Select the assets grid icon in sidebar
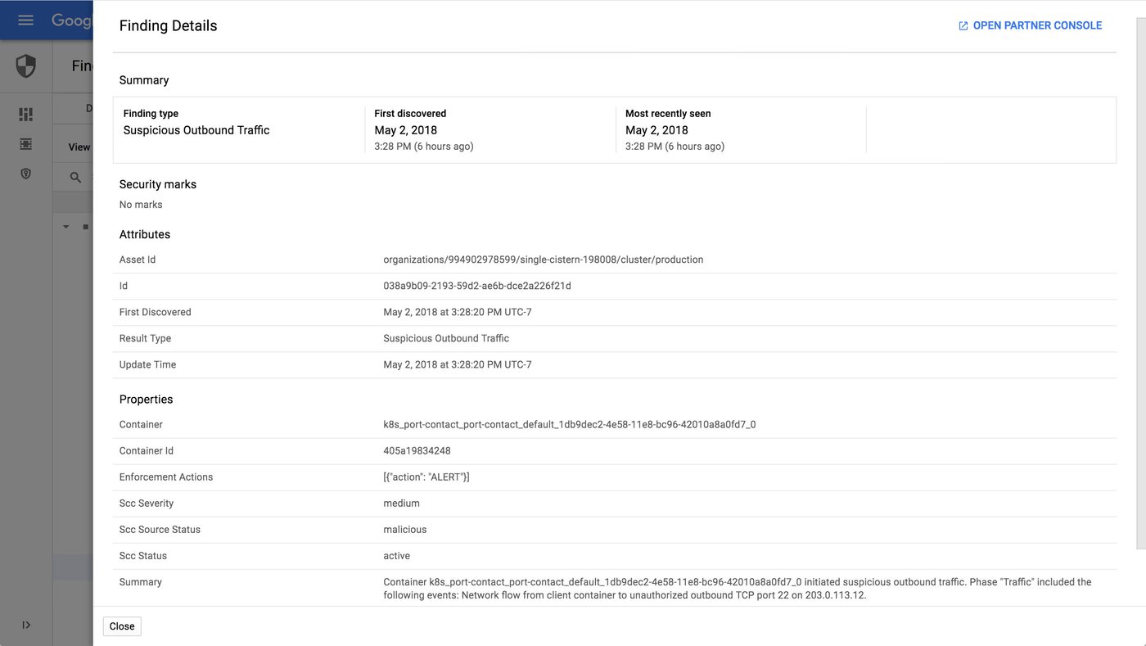Image resolution: width=1146 pixels, height=646 pixels. click(25, 144)
